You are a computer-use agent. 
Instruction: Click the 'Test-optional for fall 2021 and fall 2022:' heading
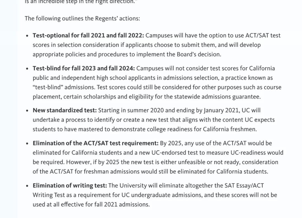click(88, 35)
